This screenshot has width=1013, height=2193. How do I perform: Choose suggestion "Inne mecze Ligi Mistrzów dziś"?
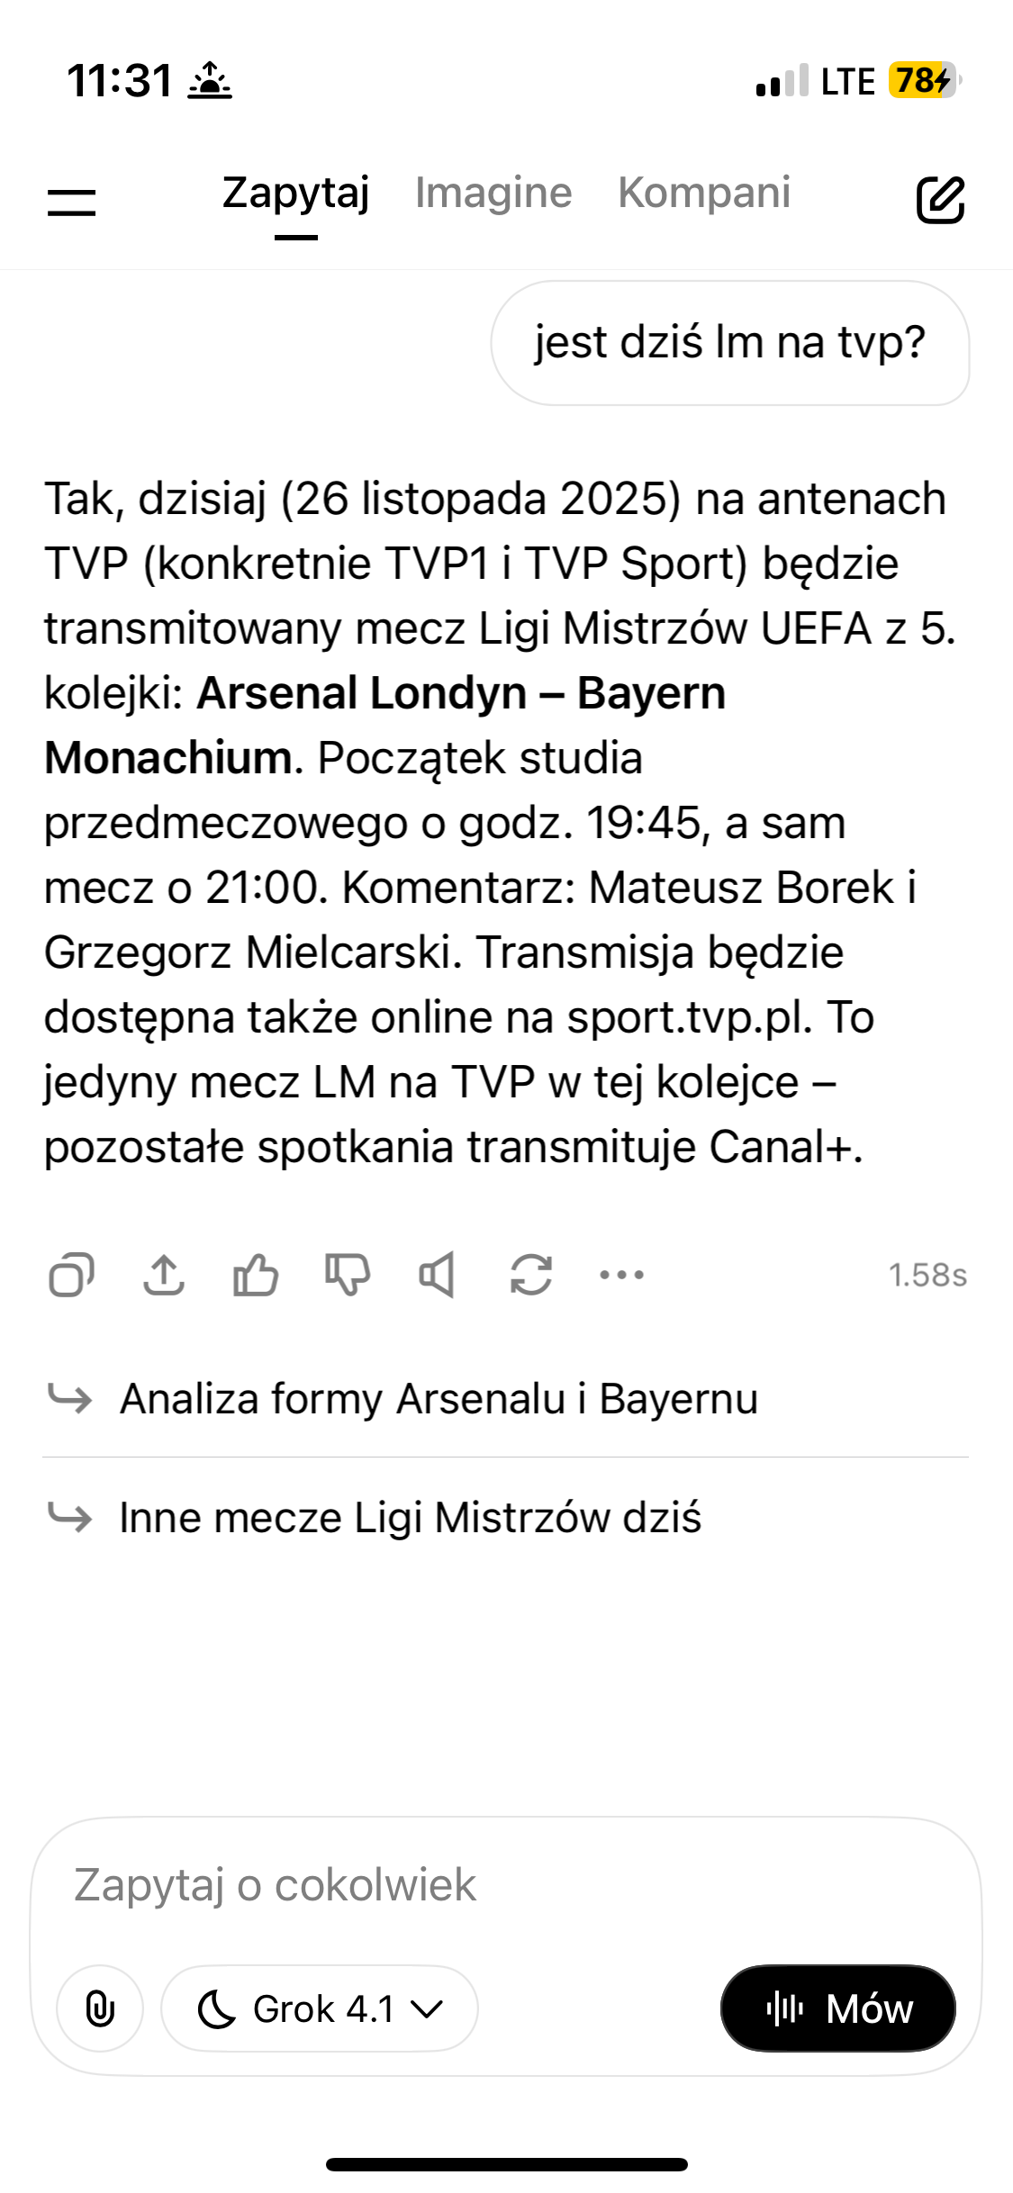coord(410,1518)
